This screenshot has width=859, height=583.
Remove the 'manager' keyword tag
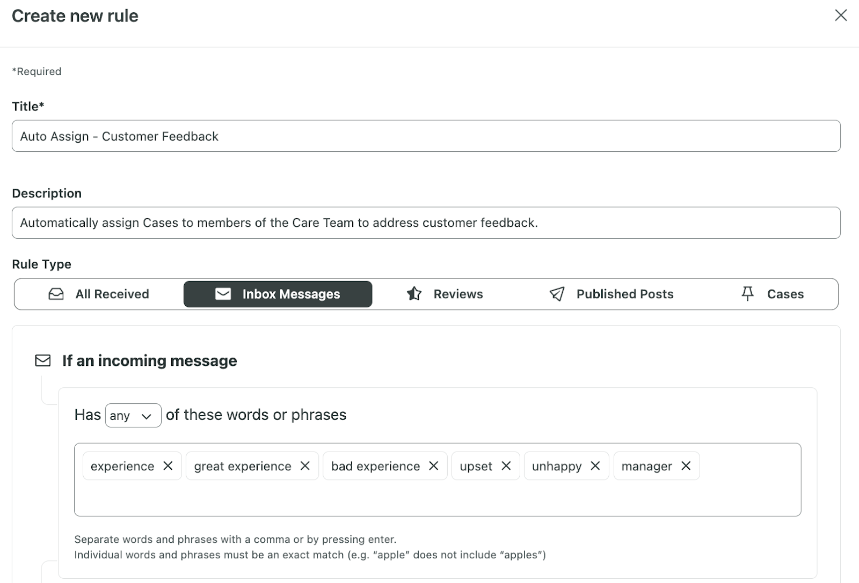(686, 466)
